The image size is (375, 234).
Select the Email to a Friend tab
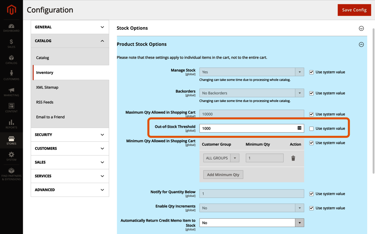pyautogui.click(x=50, y=117)
